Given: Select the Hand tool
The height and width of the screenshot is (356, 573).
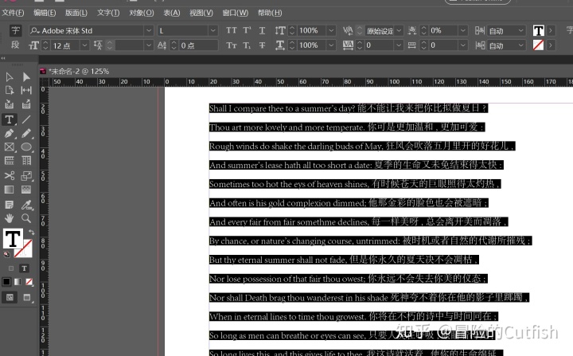Looking at the screenshot, I should tap(9, 218).
